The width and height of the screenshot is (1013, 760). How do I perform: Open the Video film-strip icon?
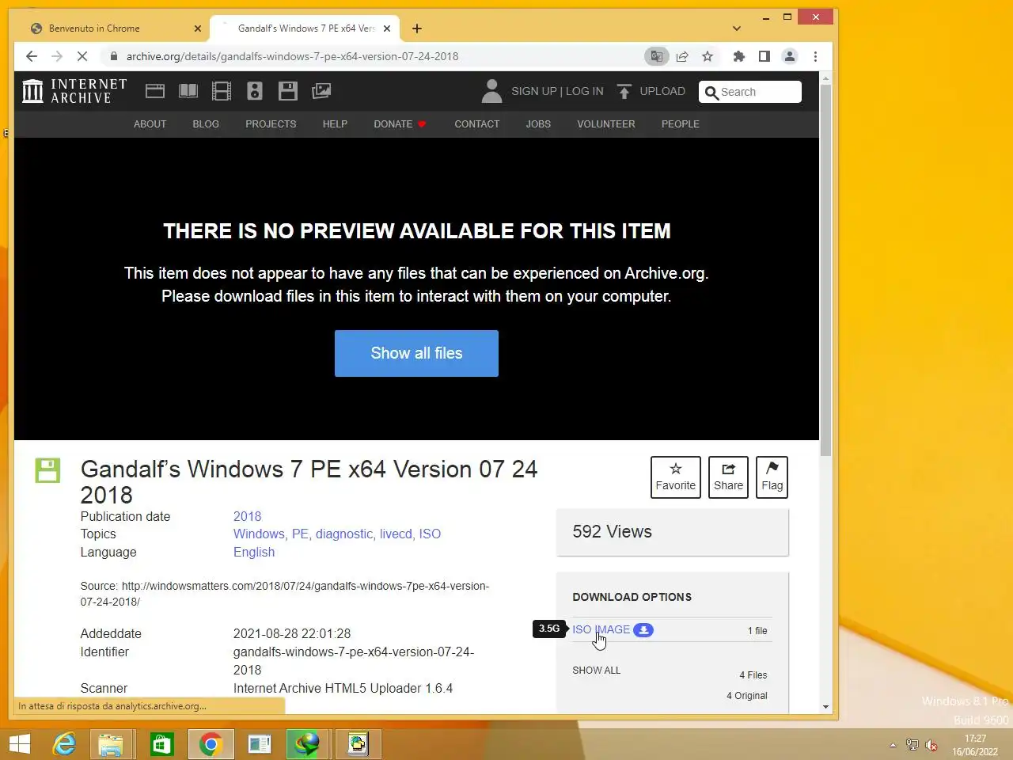[x=222, y=91]
